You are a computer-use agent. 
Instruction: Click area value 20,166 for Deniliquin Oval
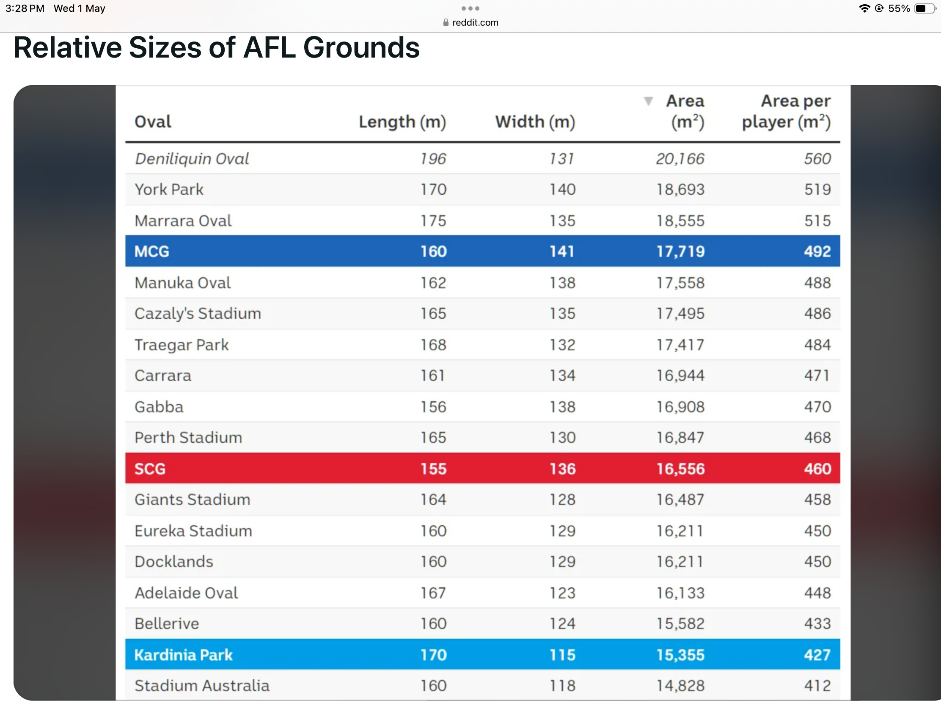tap(680, 159)
